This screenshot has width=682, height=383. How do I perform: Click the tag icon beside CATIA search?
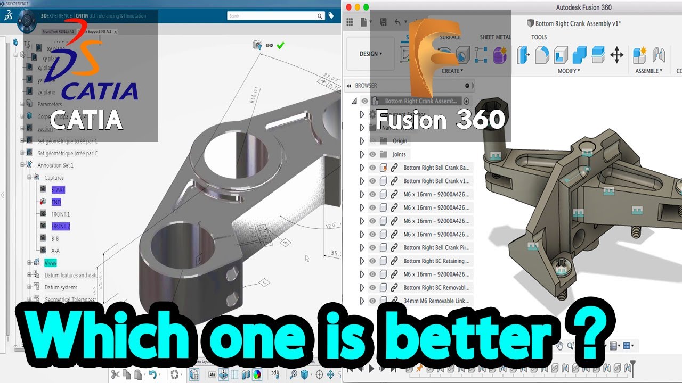(x=331, y=16)
